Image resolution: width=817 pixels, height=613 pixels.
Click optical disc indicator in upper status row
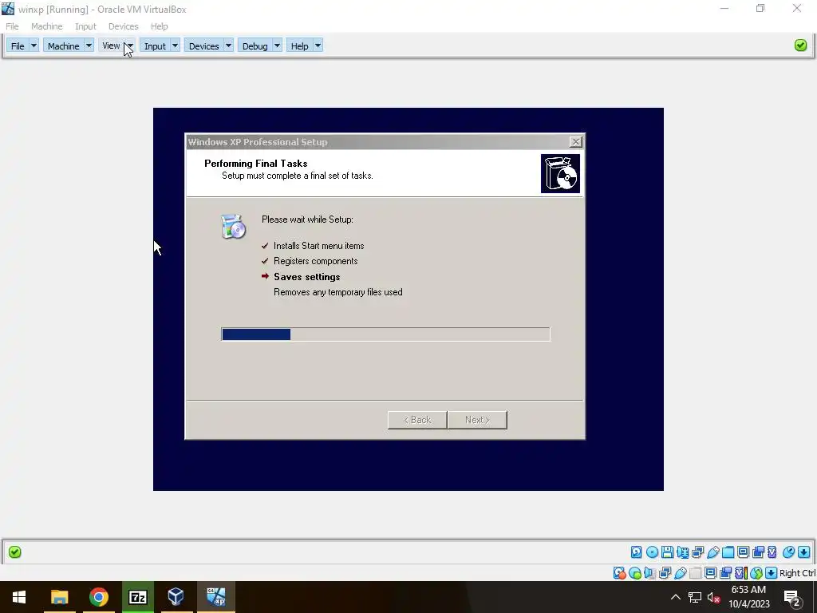652,552
